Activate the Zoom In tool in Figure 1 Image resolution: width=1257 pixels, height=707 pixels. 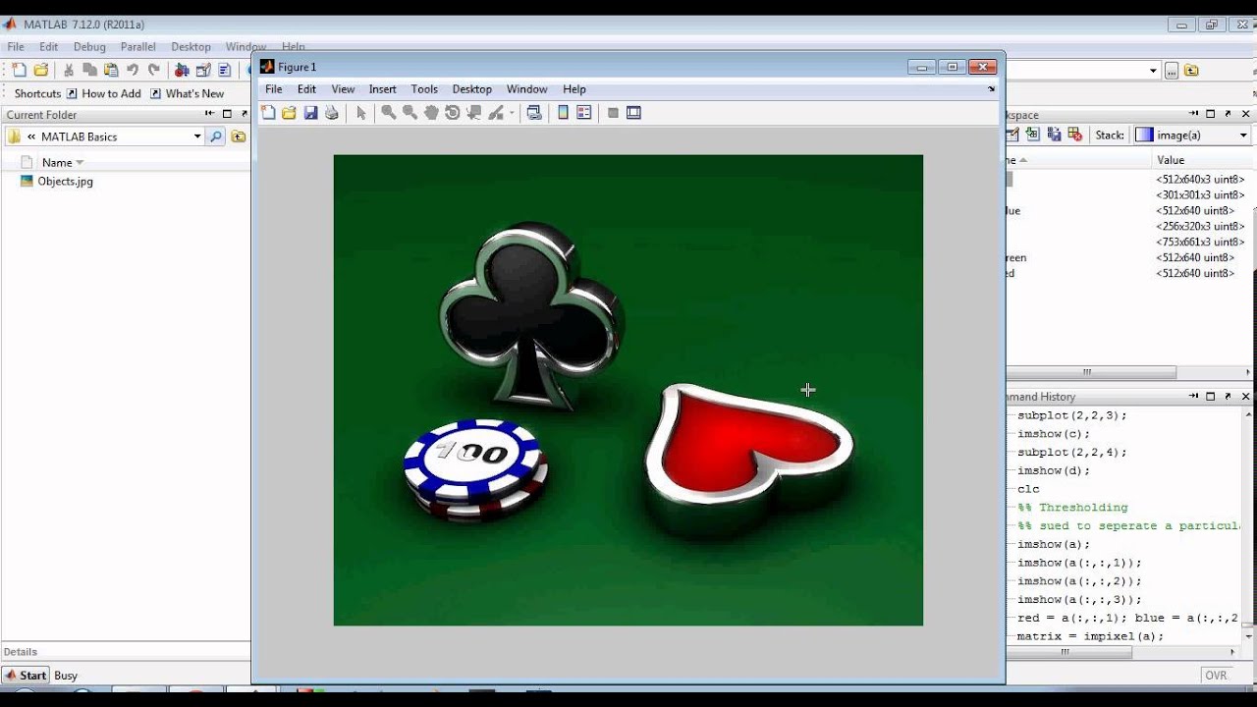click(389, 113)
